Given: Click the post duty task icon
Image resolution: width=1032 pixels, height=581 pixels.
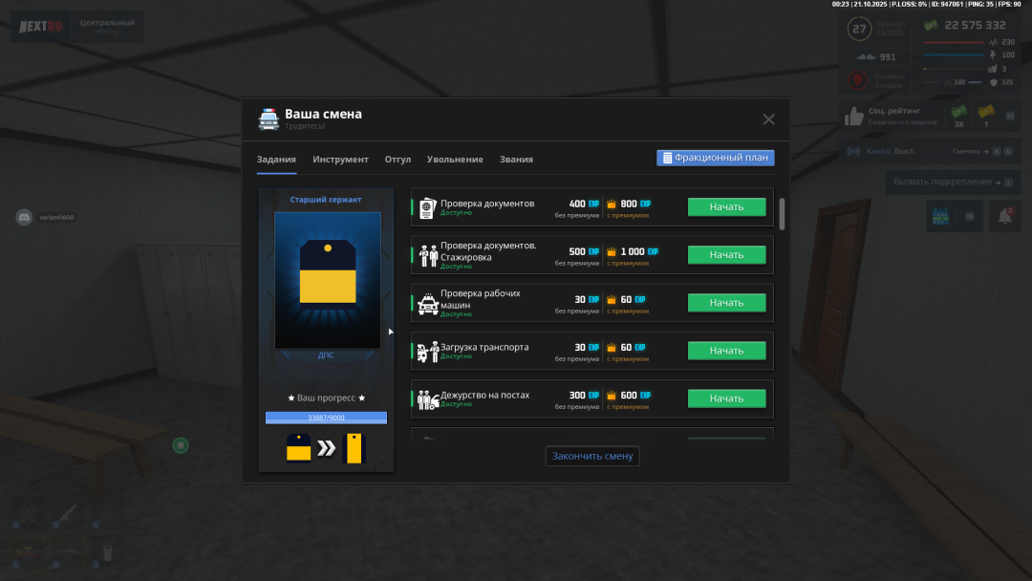Looking at the screenshot, I should [x=427, y=398].
